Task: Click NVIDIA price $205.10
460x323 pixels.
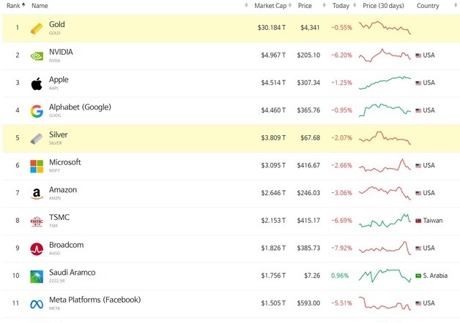Action: coord(308,56)
